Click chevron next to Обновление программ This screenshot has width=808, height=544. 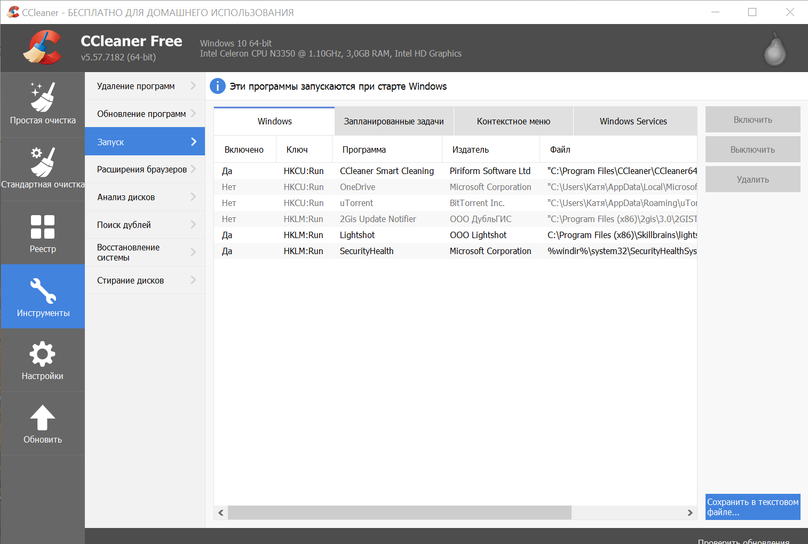pyautogui.click(x=193, y=114)
